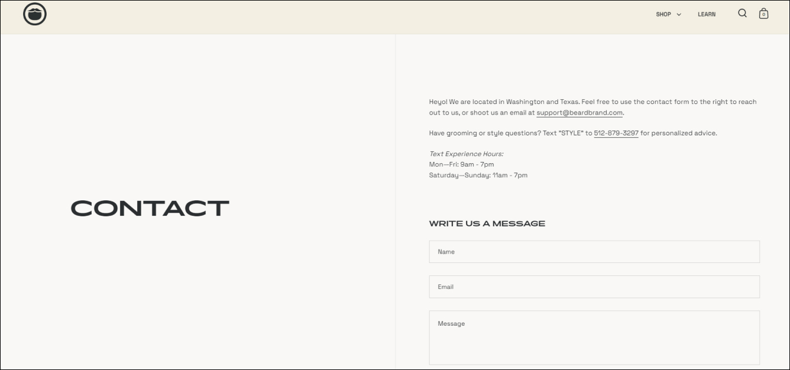Click the Mon–Fri hours line
The image size is (790, 370).
click(x=462, y=164)
